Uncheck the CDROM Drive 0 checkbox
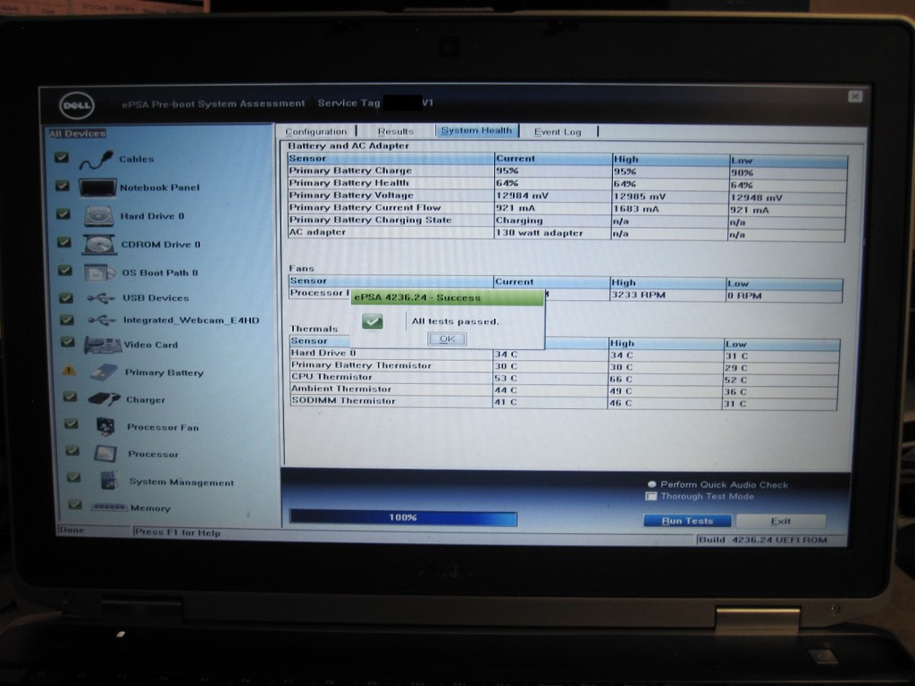 click(x=64, y=242)
